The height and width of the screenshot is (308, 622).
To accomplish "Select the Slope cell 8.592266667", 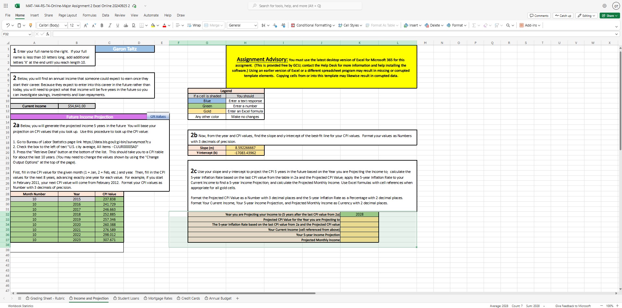I will [x=245, y=148].
